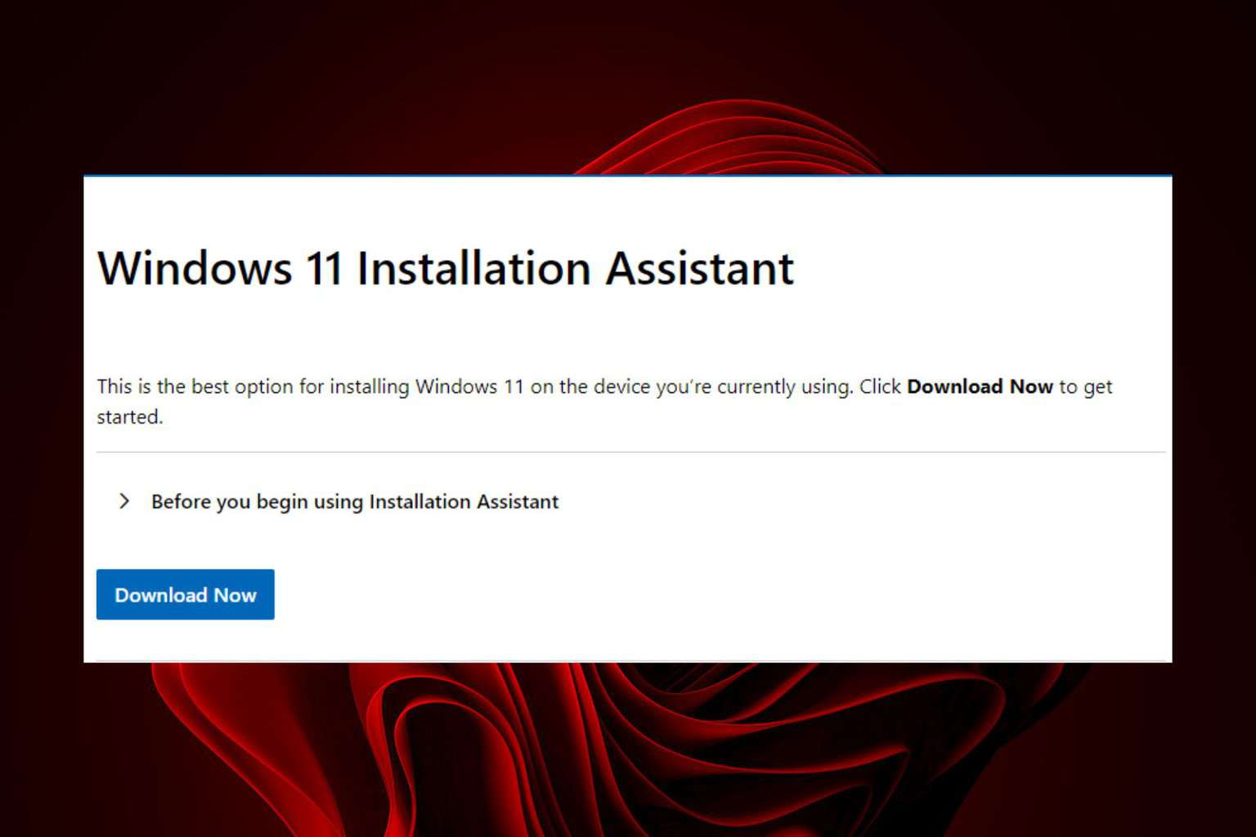Click "Installation Assistant" words in the expander label
The width and height of the screenshot is (1256, 837).
click(463, 501)
